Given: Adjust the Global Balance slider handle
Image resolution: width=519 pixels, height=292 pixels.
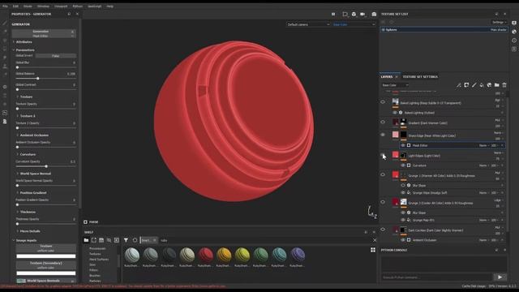Looking at the screenshot, I should pyautogui.click(x=38, y=79).
